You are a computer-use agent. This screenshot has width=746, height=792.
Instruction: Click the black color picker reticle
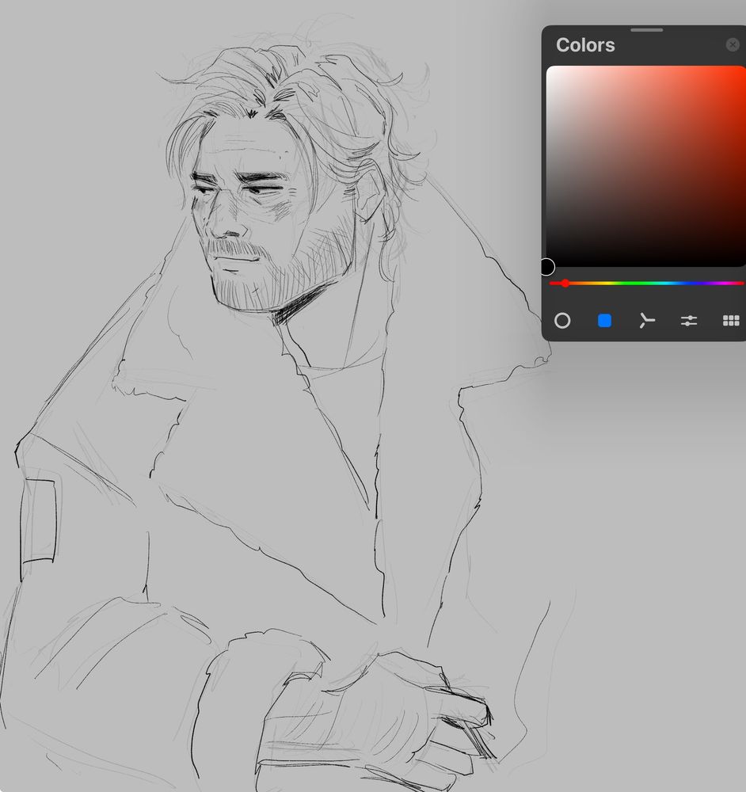(x=547, y=267)
